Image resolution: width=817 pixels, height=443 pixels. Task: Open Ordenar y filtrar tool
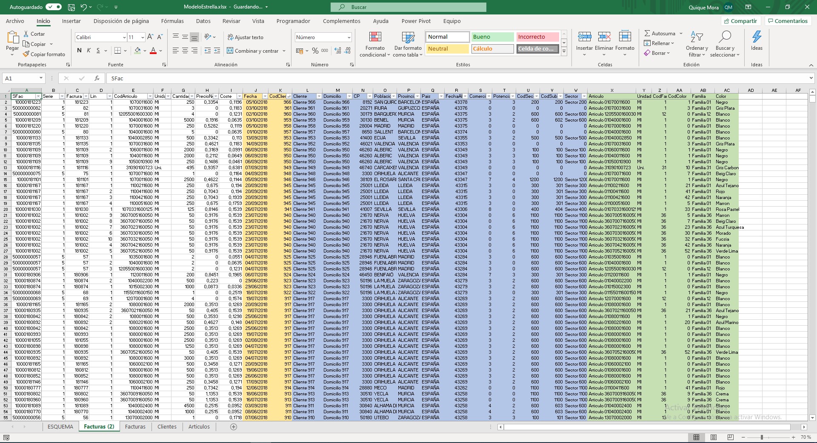tap(697, 44)
